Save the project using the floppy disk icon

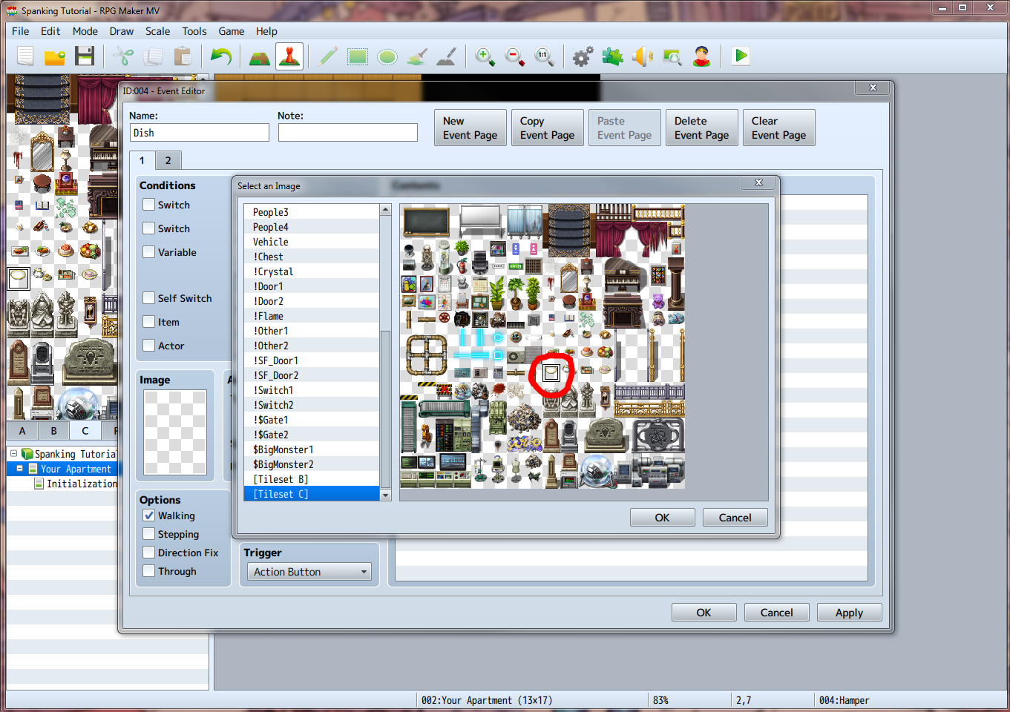tap(85, 56)
